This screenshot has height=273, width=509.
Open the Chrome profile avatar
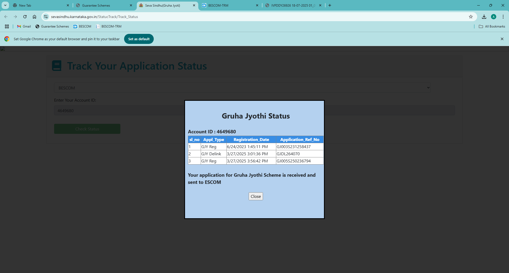(494, 17)
